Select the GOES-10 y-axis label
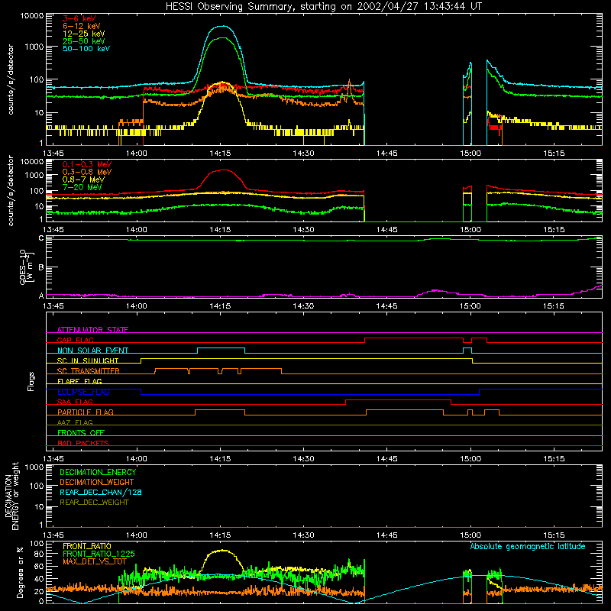This screenshot has width=611, height=611. pos(27,267)
